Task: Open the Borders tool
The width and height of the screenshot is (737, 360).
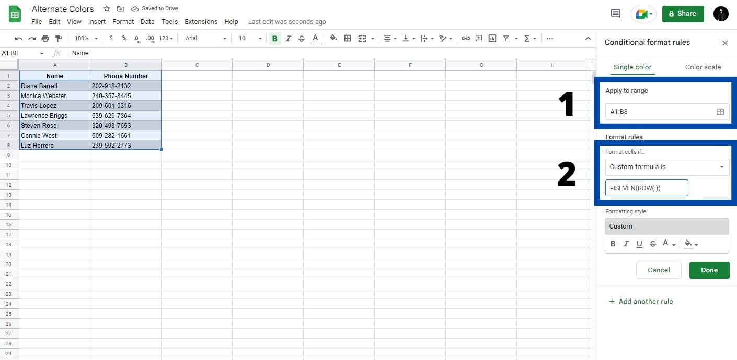Action: (x=348, y=38)
